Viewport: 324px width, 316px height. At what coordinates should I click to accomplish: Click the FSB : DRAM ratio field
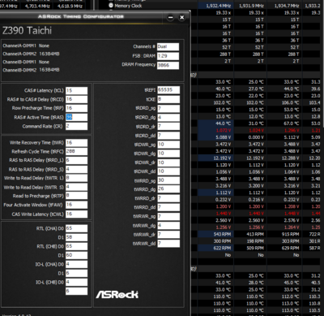(168, 56)
